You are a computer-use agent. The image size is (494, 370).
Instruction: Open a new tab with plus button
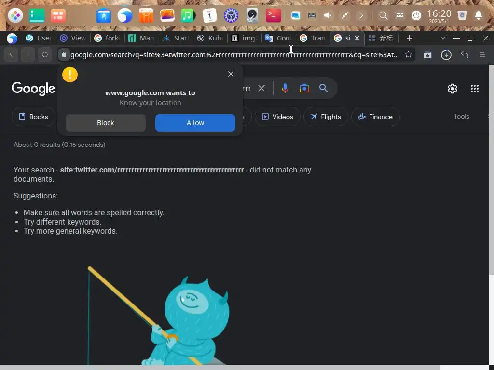(x=409, y=38)
